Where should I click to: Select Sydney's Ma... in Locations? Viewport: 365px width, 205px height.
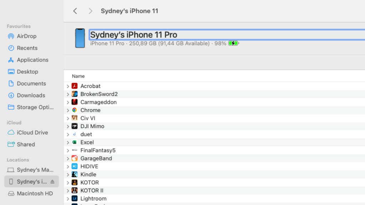click(x=35, y=170)
